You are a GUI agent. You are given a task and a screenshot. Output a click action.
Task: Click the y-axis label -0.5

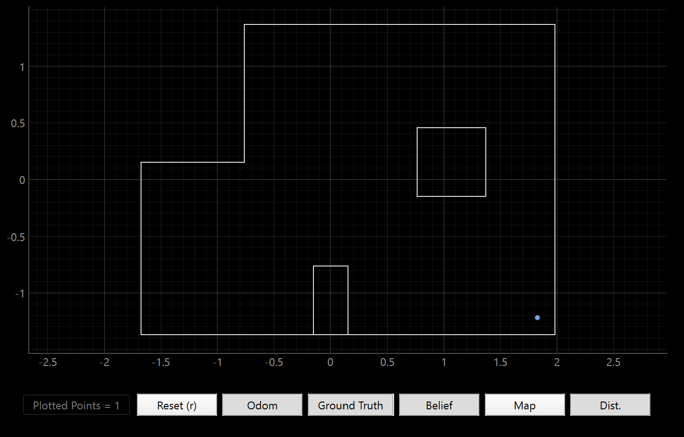(16, 237)
